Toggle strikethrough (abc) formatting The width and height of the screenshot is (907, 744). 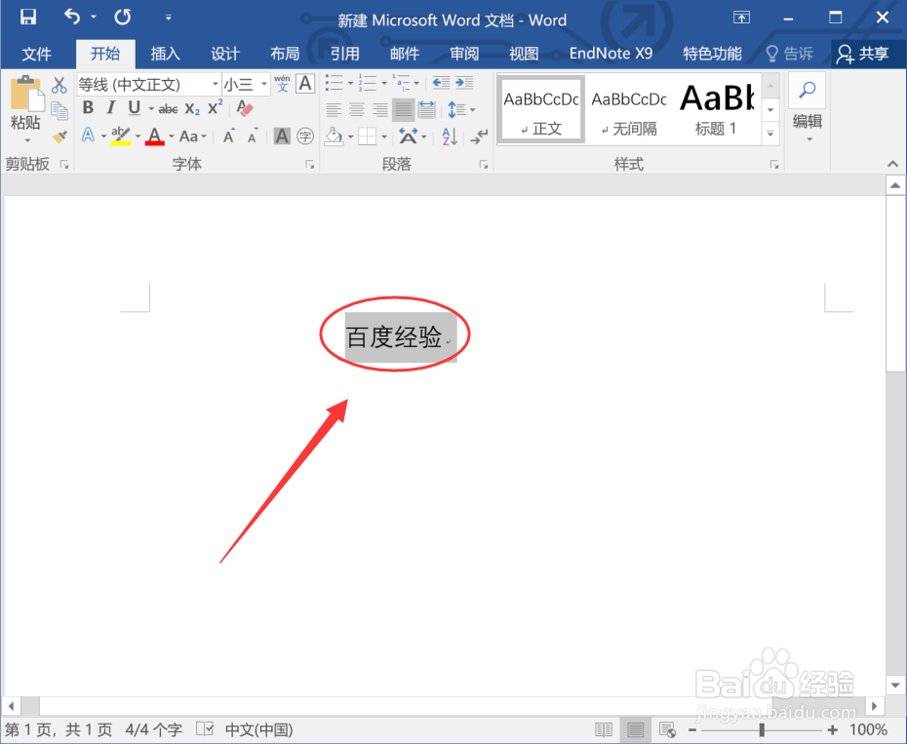(x=169, y=109)
